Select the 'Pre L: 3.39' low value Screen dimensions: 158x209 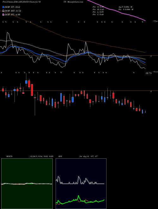click(98, 12)
